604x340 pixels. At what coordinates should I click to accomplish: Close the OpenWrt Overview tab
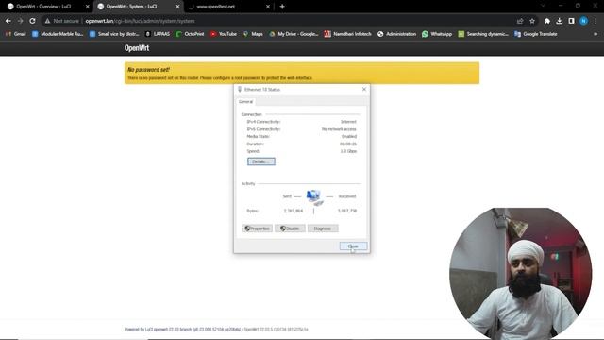pyautogui.click(x=88, y=7)
